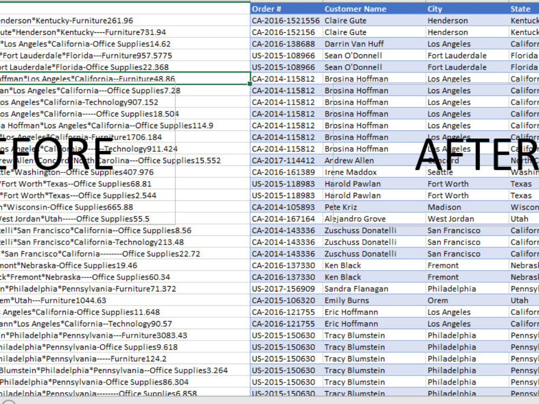The width and height of the screenshot is (539, 404).
Task: Select the cell ending in Technology90.57
Action: [125, 324]
